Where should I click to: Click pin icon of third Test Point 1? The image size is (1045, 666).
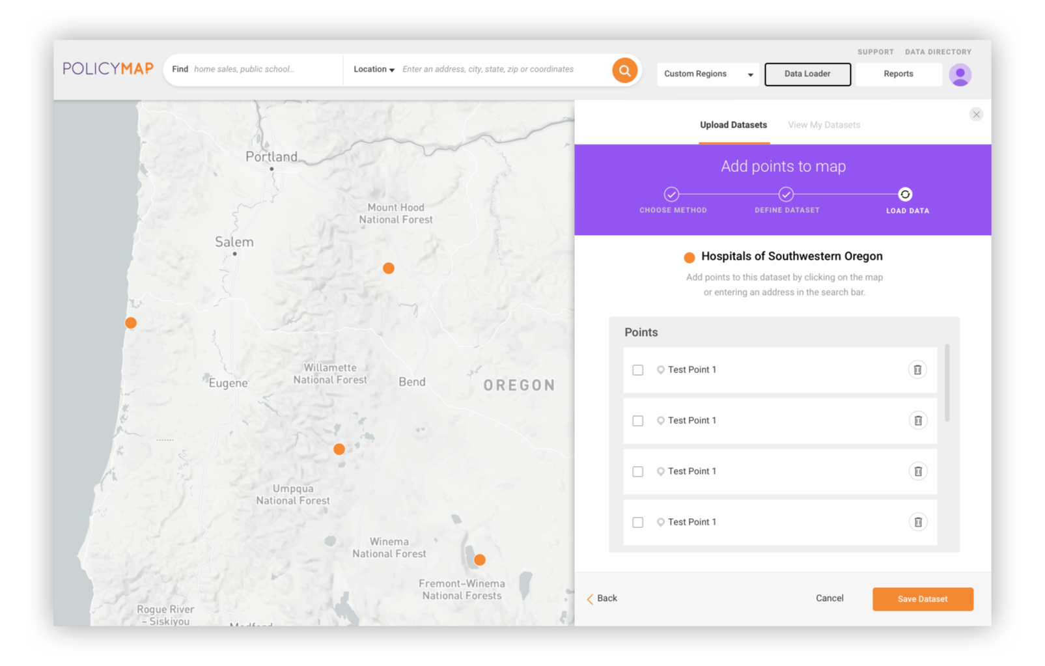point(660,471)
